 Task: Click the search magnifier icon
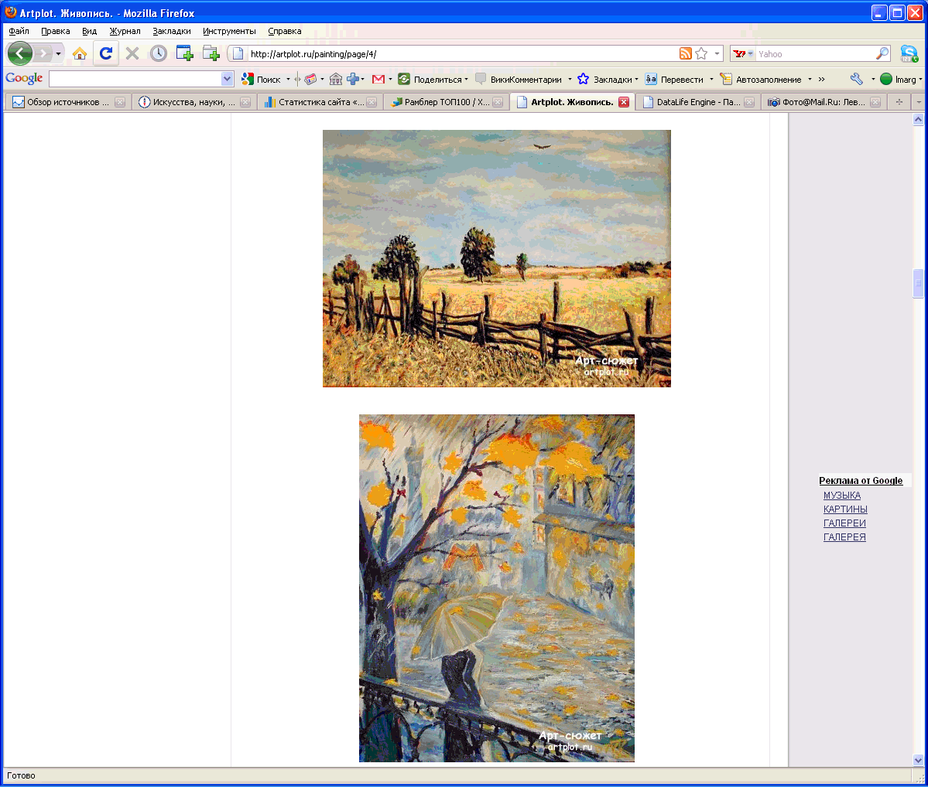click(882, 54)
